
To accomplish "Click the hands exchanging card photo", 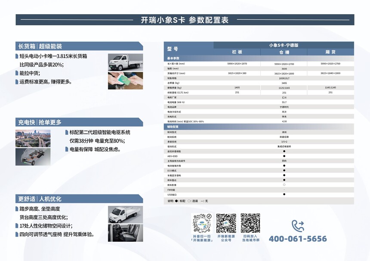I will pos(125,80).
